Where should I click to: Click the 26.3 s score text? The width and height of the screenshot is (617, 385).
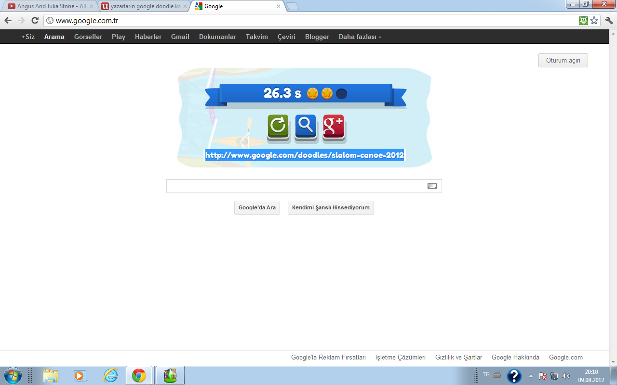coord(282,93)
